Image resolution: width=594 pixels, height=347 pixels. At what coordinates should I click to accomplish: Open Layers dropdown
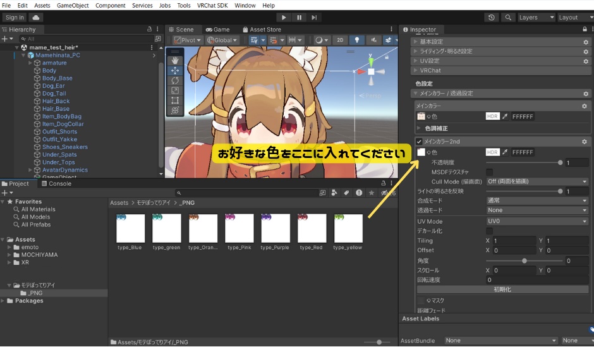(x=536, y=18)
